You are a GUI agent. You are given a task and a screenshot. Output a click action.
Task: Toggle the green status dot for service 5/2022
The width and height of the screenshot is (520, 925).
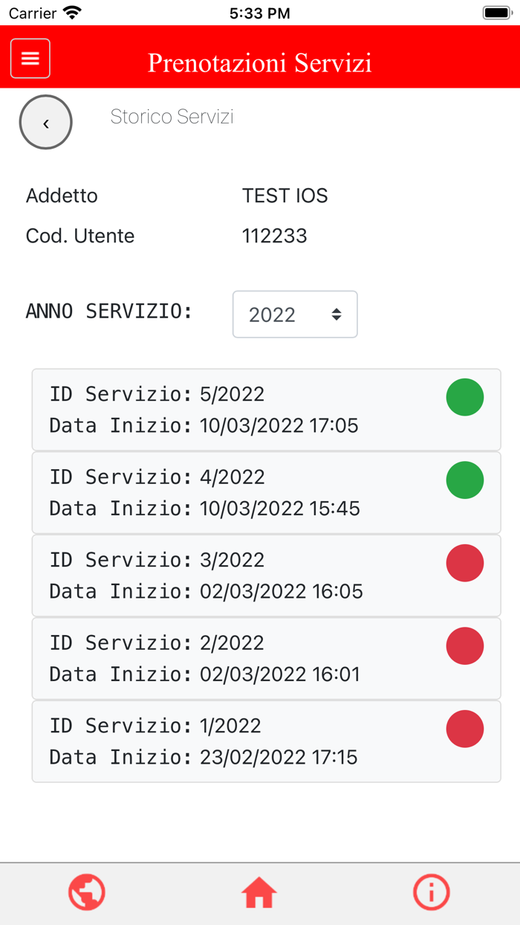coord(464,396)
